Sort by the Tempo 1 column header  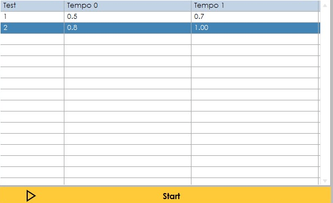255,6
